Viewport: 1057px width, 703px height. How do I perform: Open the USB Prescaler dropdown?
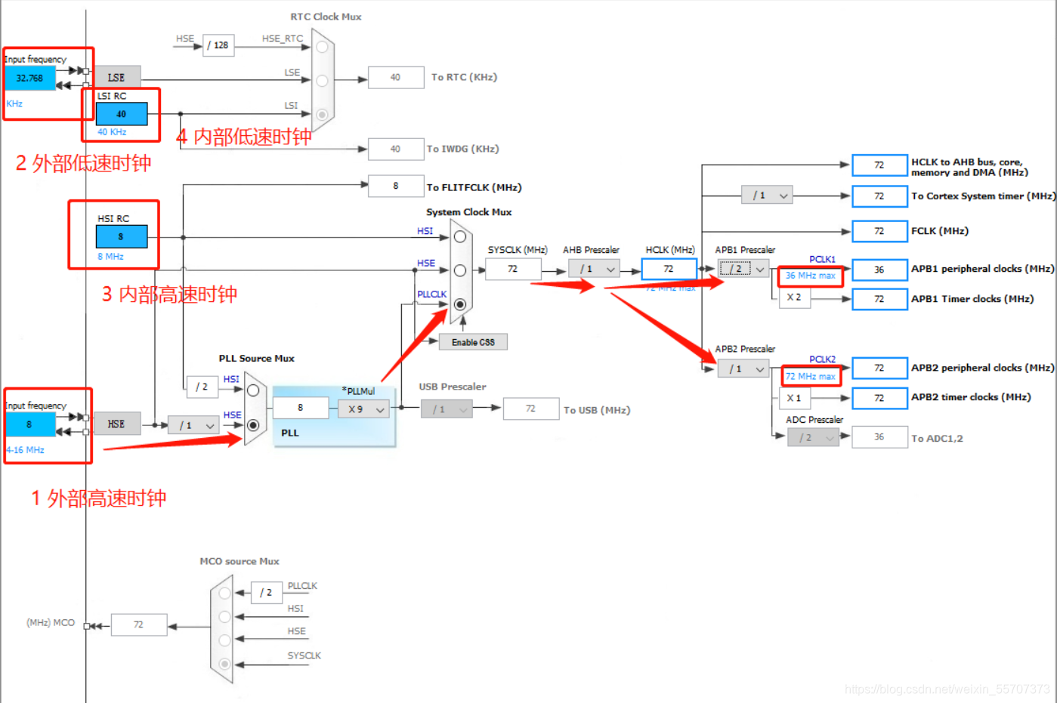coord(447,409)
